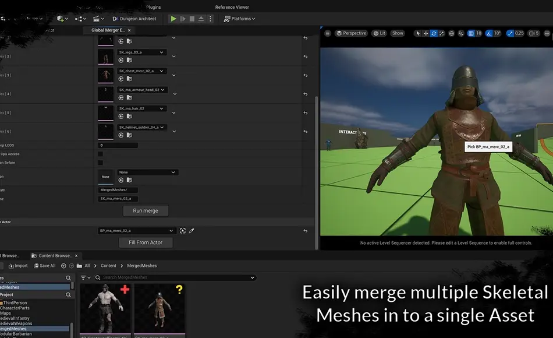Adjust camera speed setting 5
Viewport: 553px width, 338px height.
point(534,33)
